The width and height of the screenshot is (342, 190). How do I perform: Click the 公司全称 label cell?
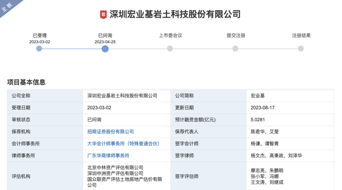pos(45,96)
